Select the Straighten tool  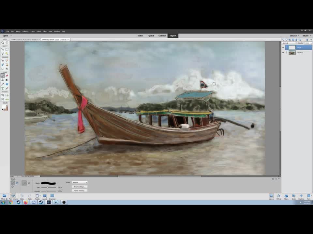7,99
